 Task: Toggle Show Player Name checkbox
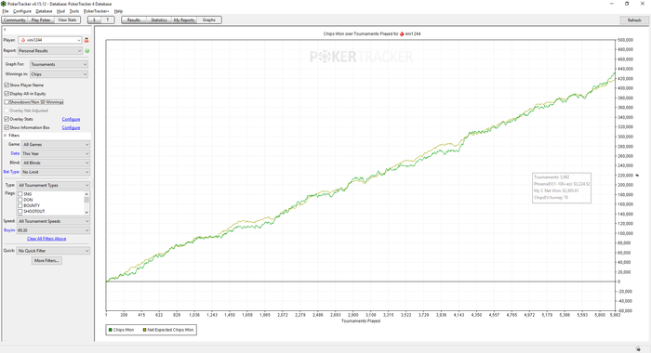pyautogui.click(x=7, y=85)
